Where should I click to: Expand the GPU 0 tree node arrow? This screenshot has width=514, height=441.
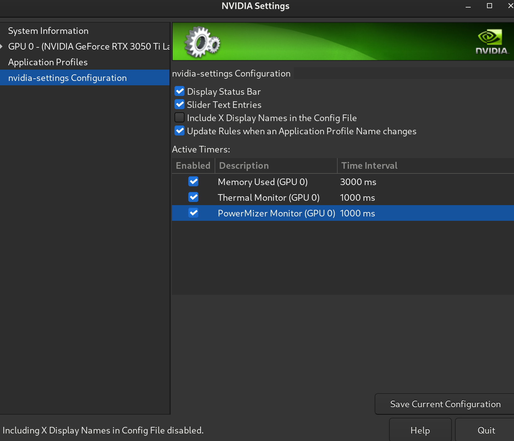click(x=2, y=46)
